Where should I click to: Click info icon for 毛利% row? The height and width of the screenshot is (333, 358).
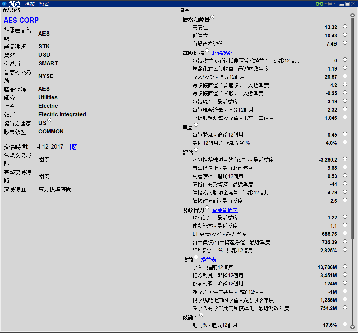(x=345, y=324)
